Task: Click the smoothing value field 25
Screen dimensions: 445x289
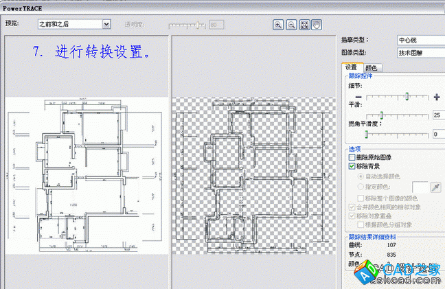Action: coord(439,115)
